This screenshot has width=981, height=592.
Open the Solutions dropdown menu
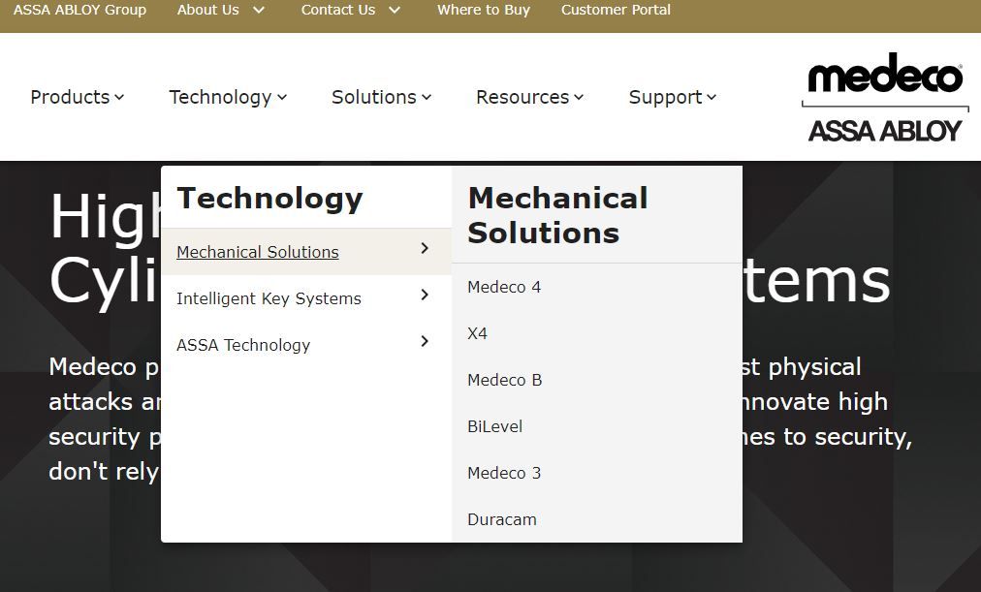click(381, 97)
